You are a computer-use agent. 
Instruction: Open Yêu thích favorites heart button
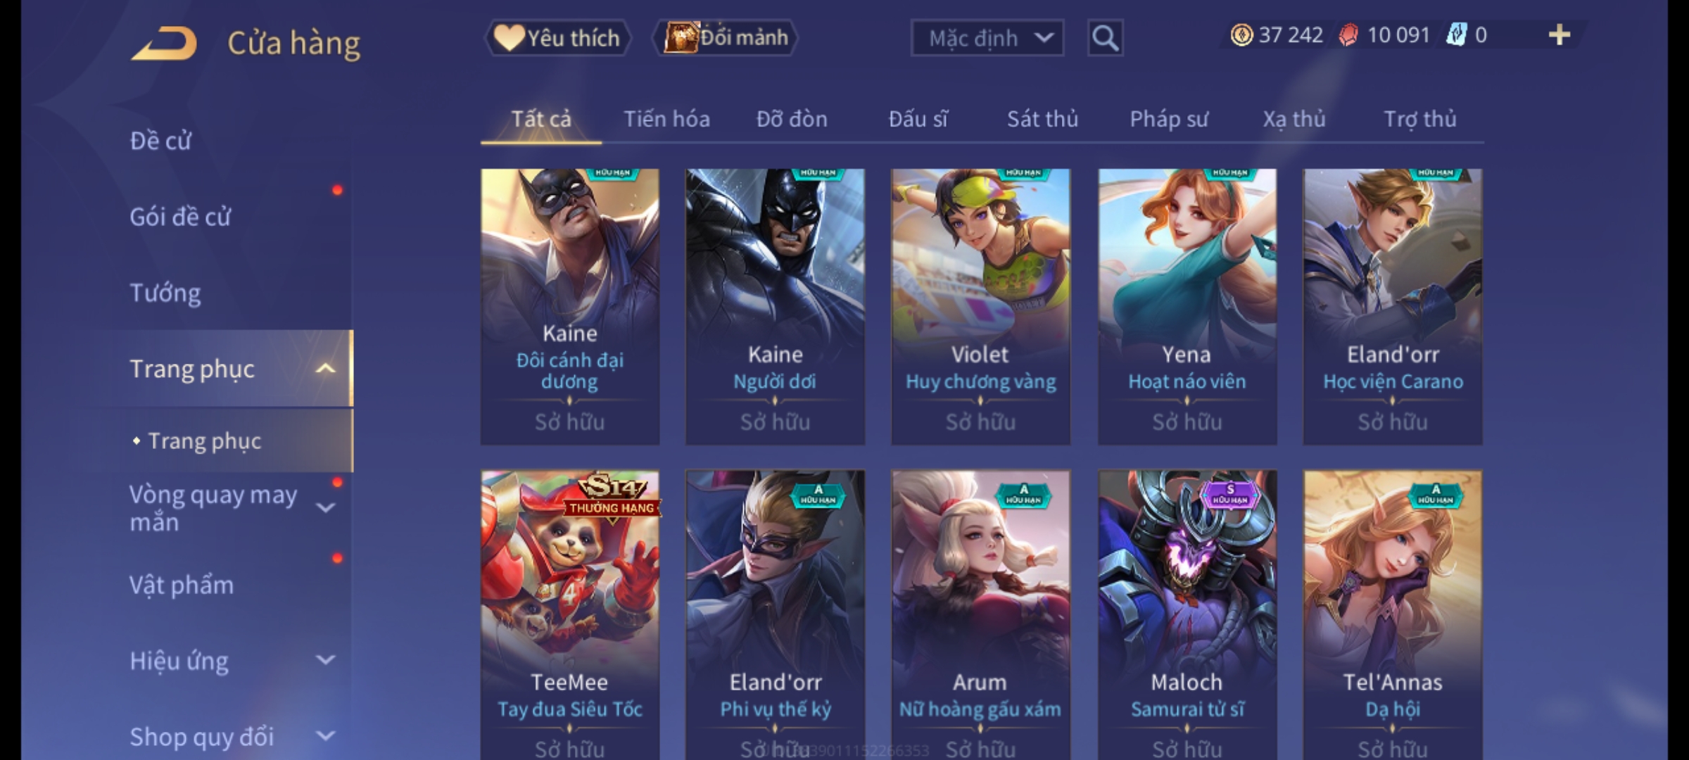pos(557,38)
